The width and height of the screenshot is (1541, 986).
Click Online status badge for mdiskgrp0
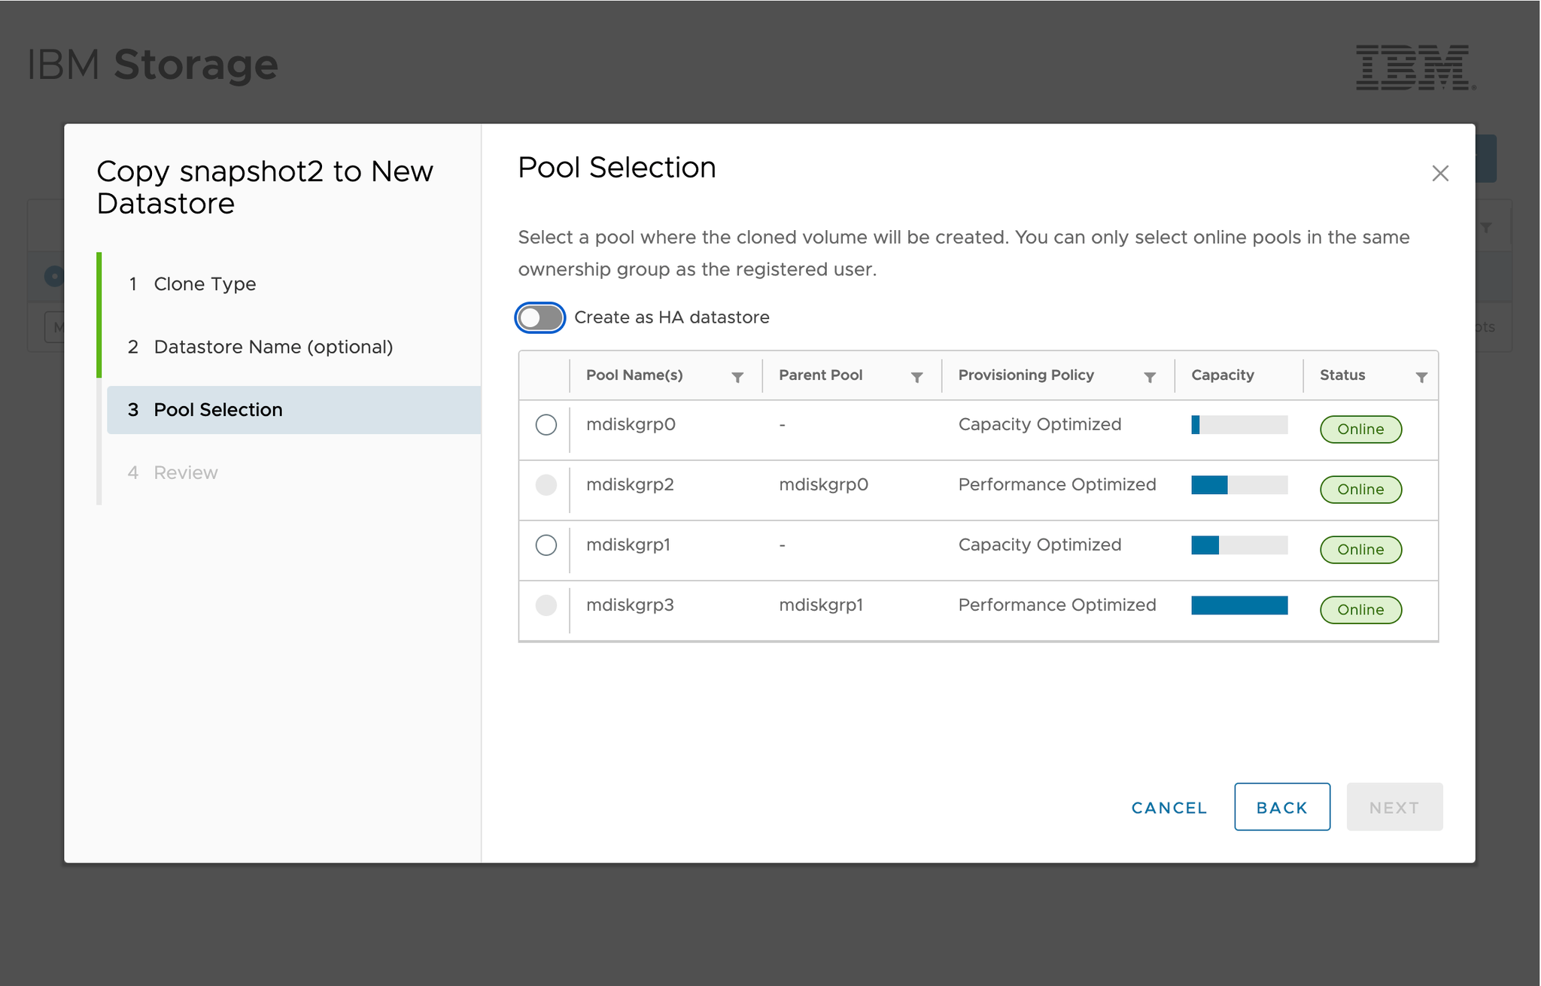coord(1360,429)
